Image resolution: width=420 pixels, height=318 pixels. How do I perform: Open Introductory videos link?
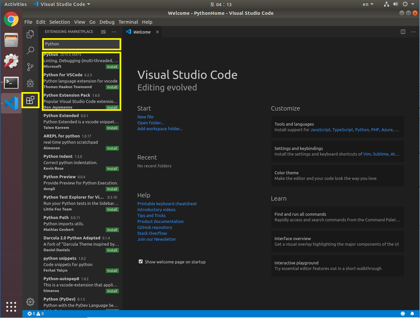156,209
